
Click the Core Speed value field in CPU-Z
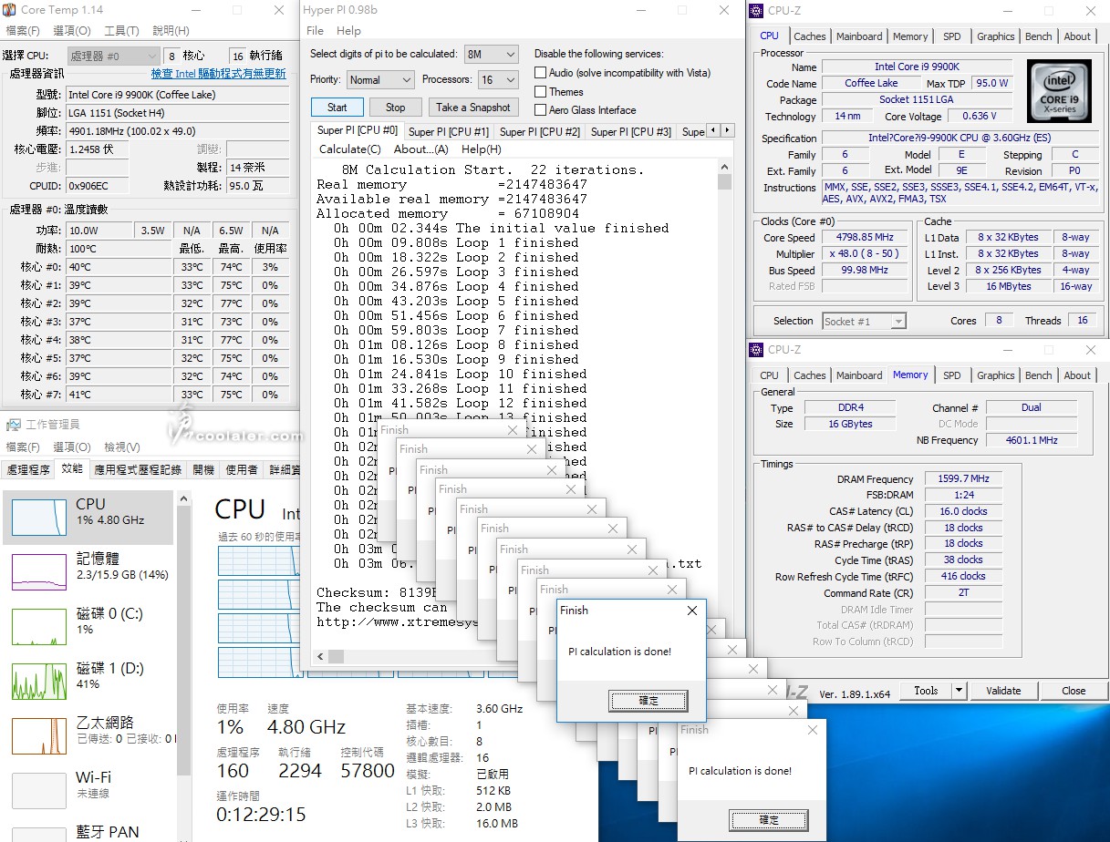click(x=865, y=238)
